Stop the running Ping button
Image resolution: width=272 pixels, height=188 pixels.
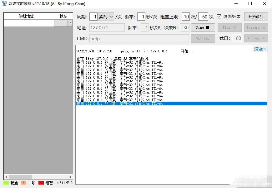tap(203, 27)
